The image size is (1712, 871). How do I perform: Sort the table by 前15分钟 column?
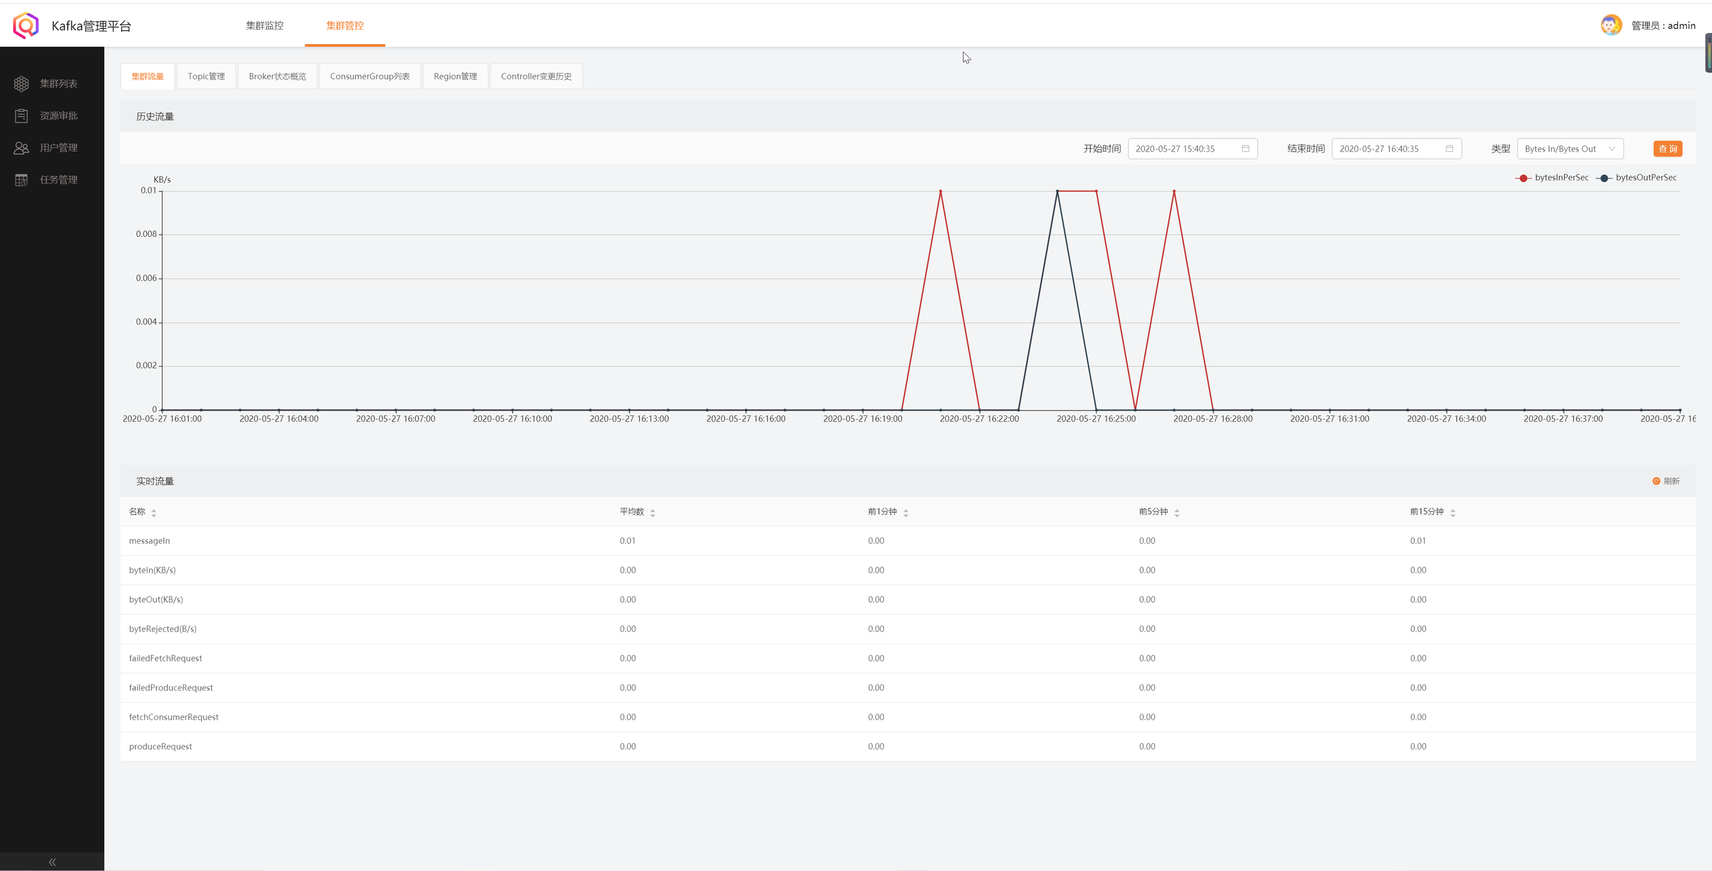click(x=1452, y=512)
